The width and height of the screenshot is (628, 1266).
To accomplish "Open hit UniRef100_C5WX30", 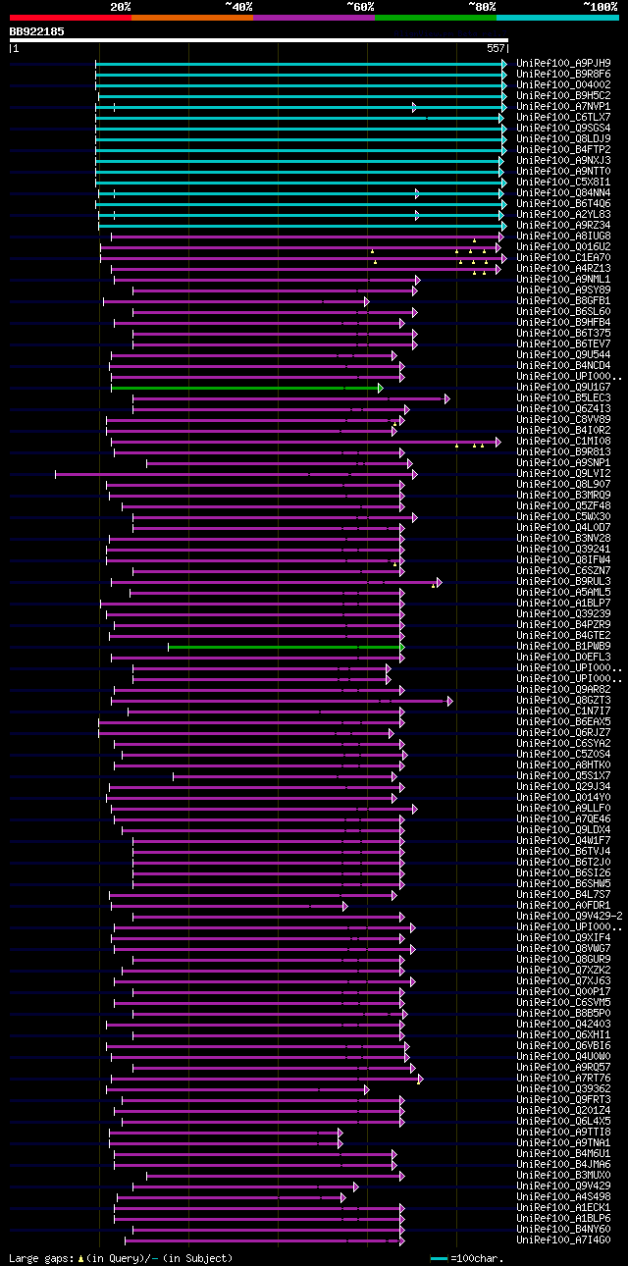I will tap(563, 517).
